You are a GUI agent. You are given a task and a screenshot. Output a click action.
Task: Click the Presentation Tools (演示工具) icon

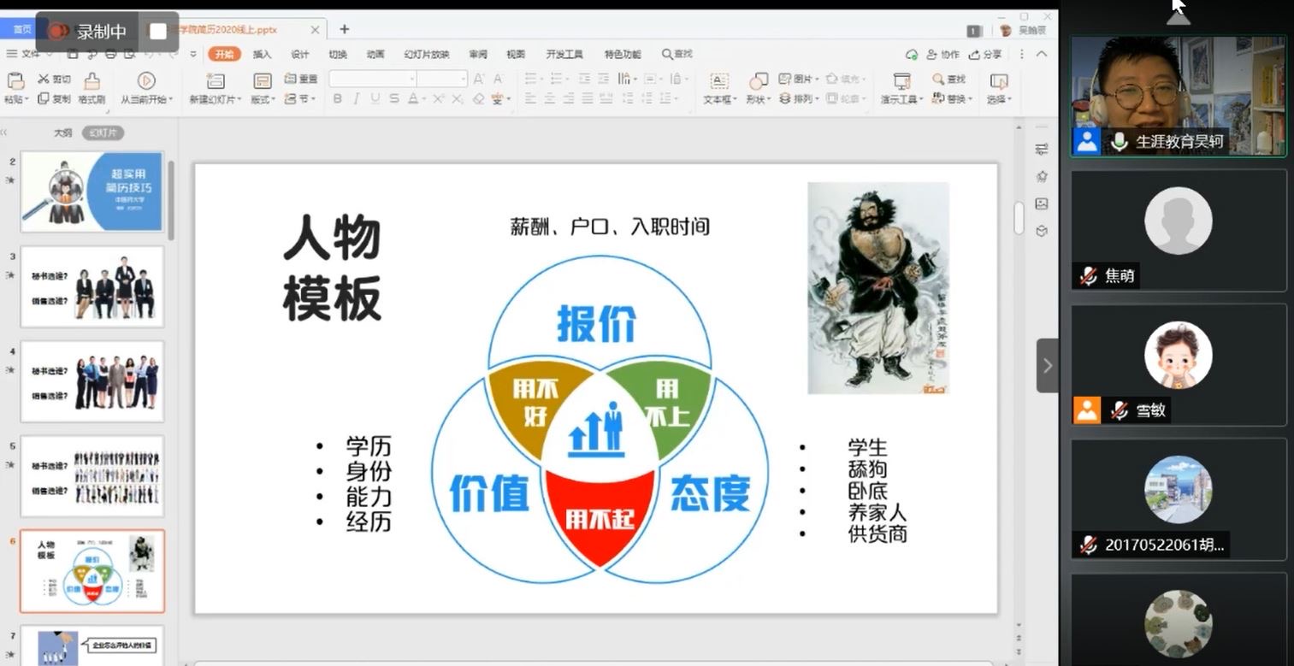(901, 81)
